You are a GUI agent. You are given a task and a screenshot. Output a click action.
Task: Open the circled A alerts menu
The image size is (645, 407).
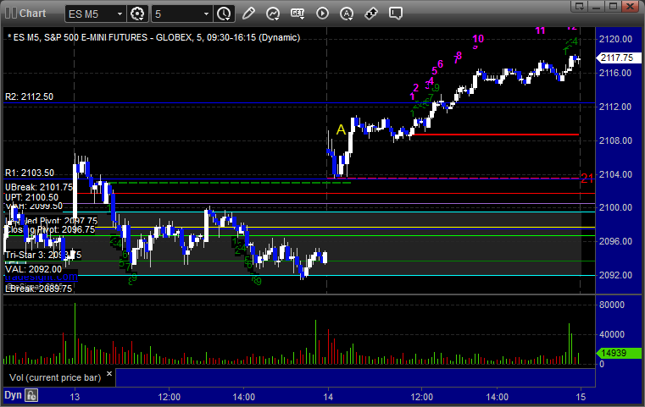[x=347, y=14]
